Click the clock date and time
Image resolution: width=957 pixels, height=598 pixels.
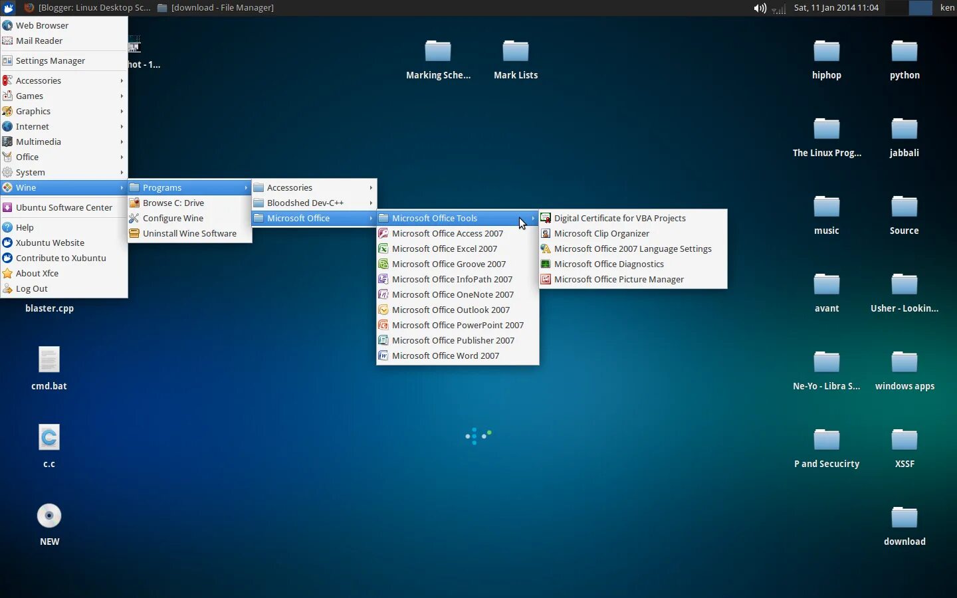836,8
